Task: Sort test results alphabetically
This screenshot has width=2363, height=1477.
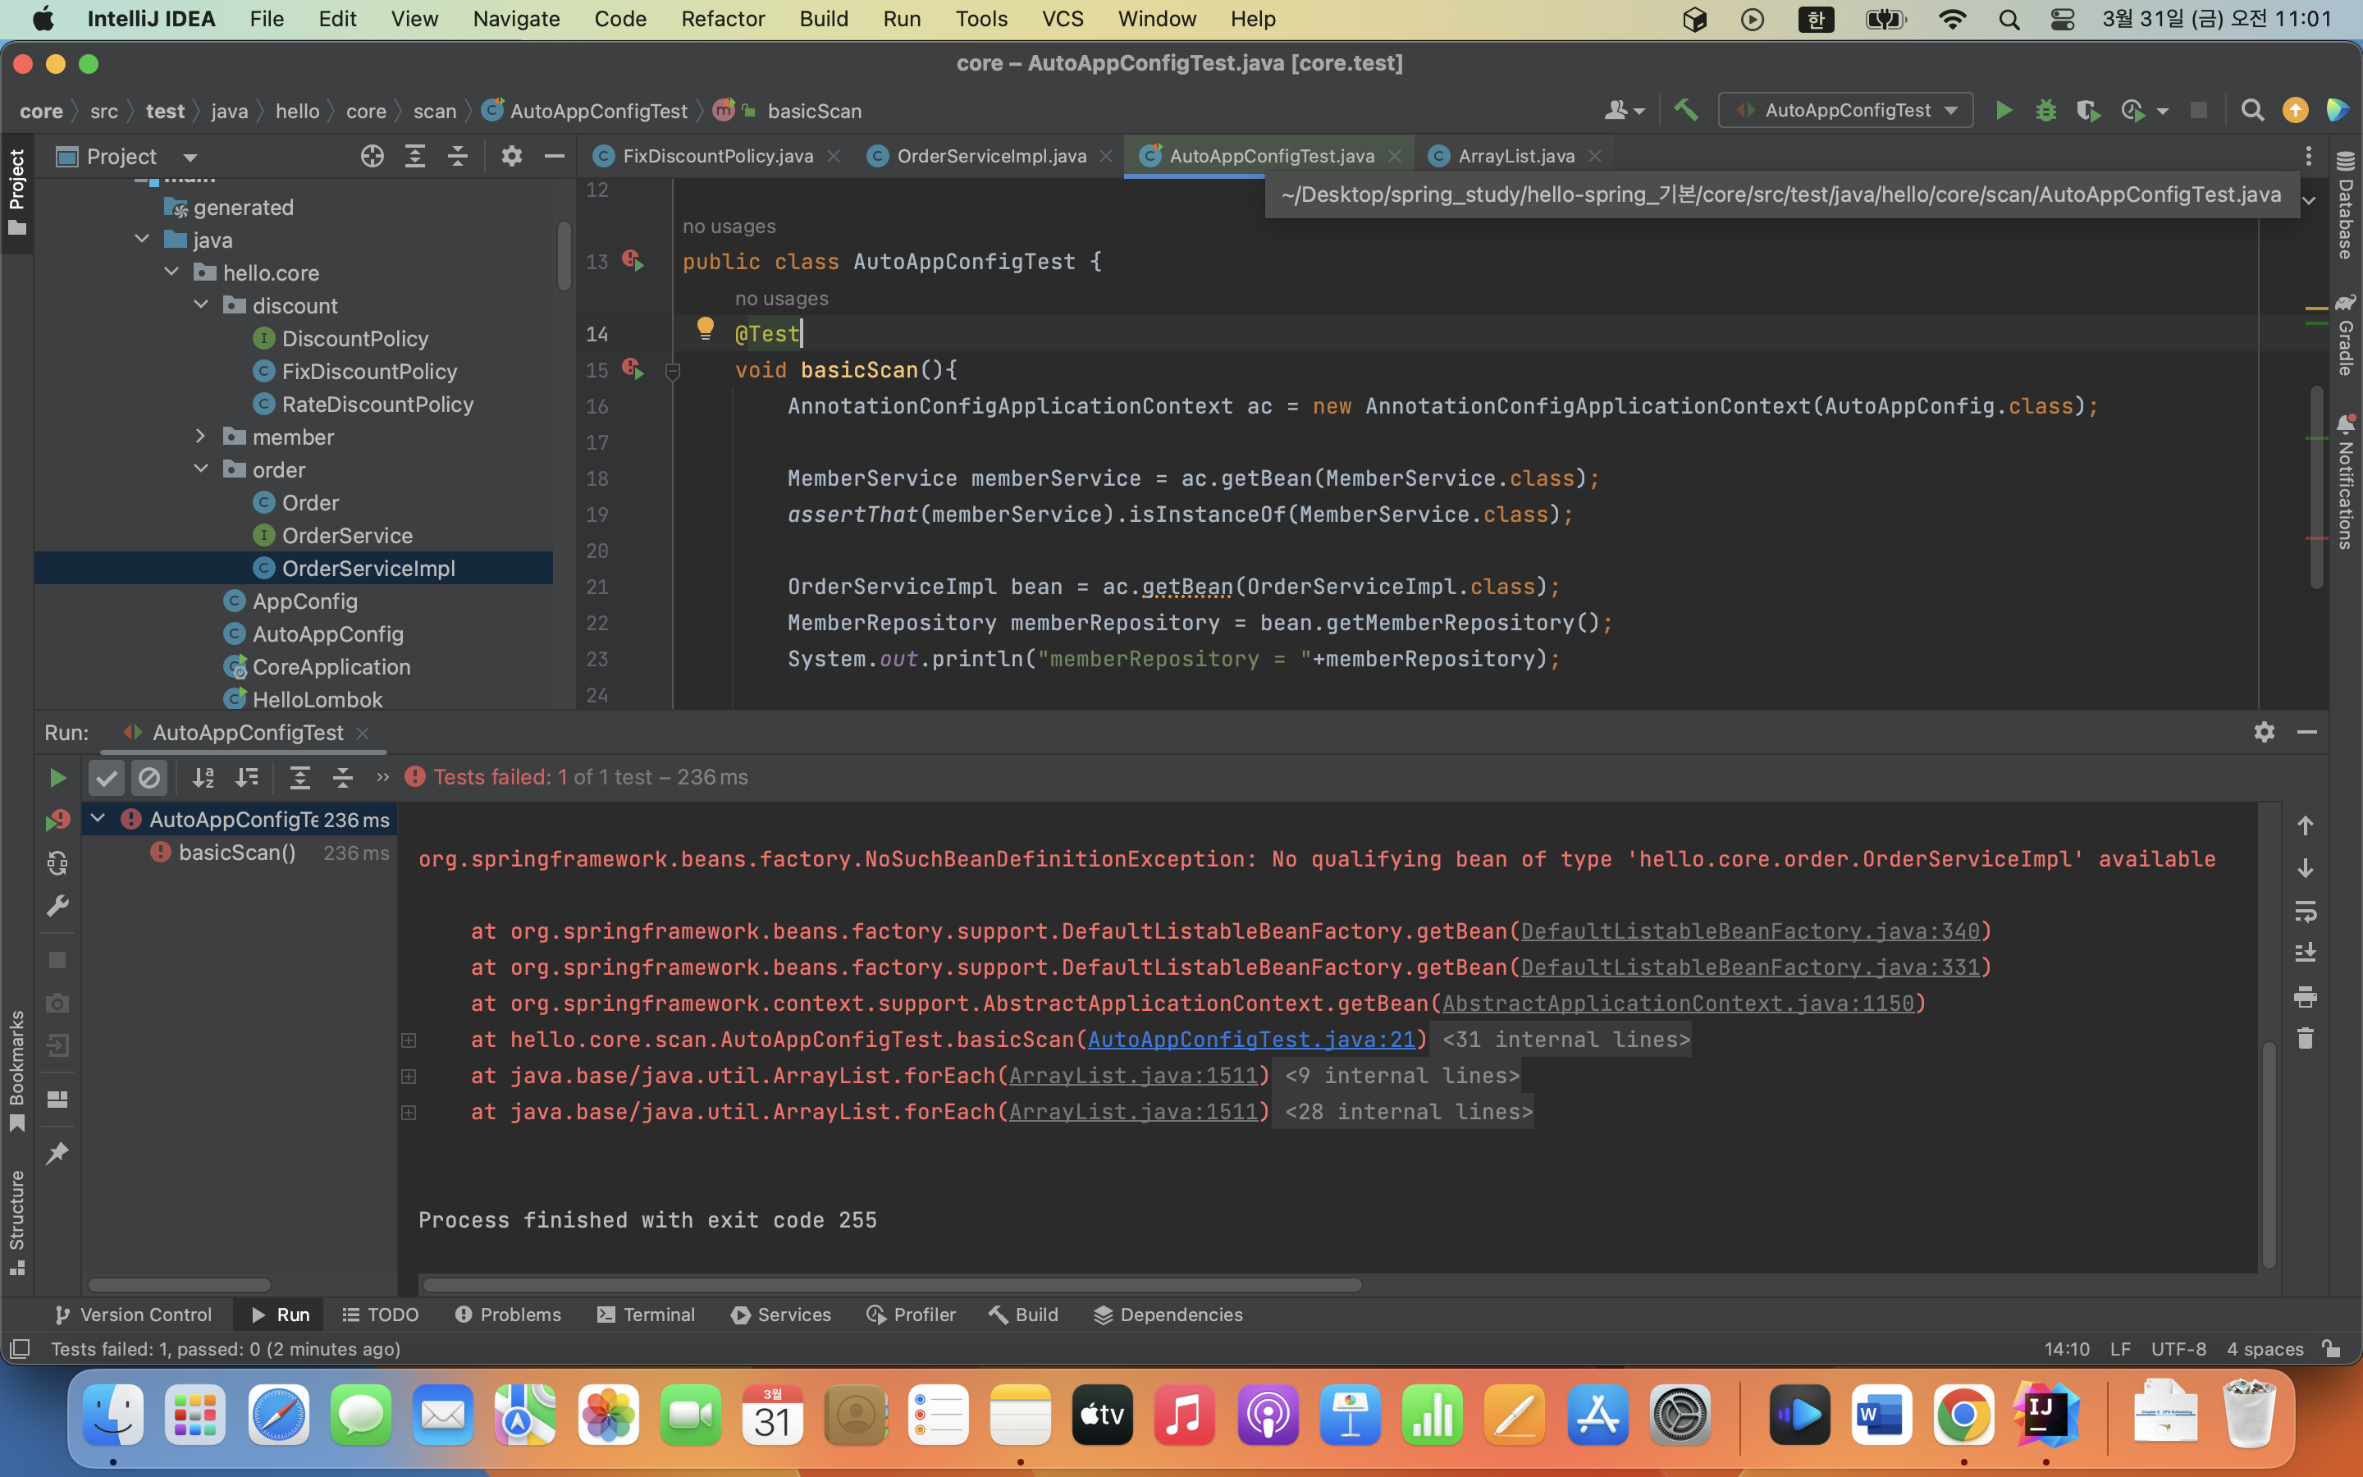Action: [203, 778]
